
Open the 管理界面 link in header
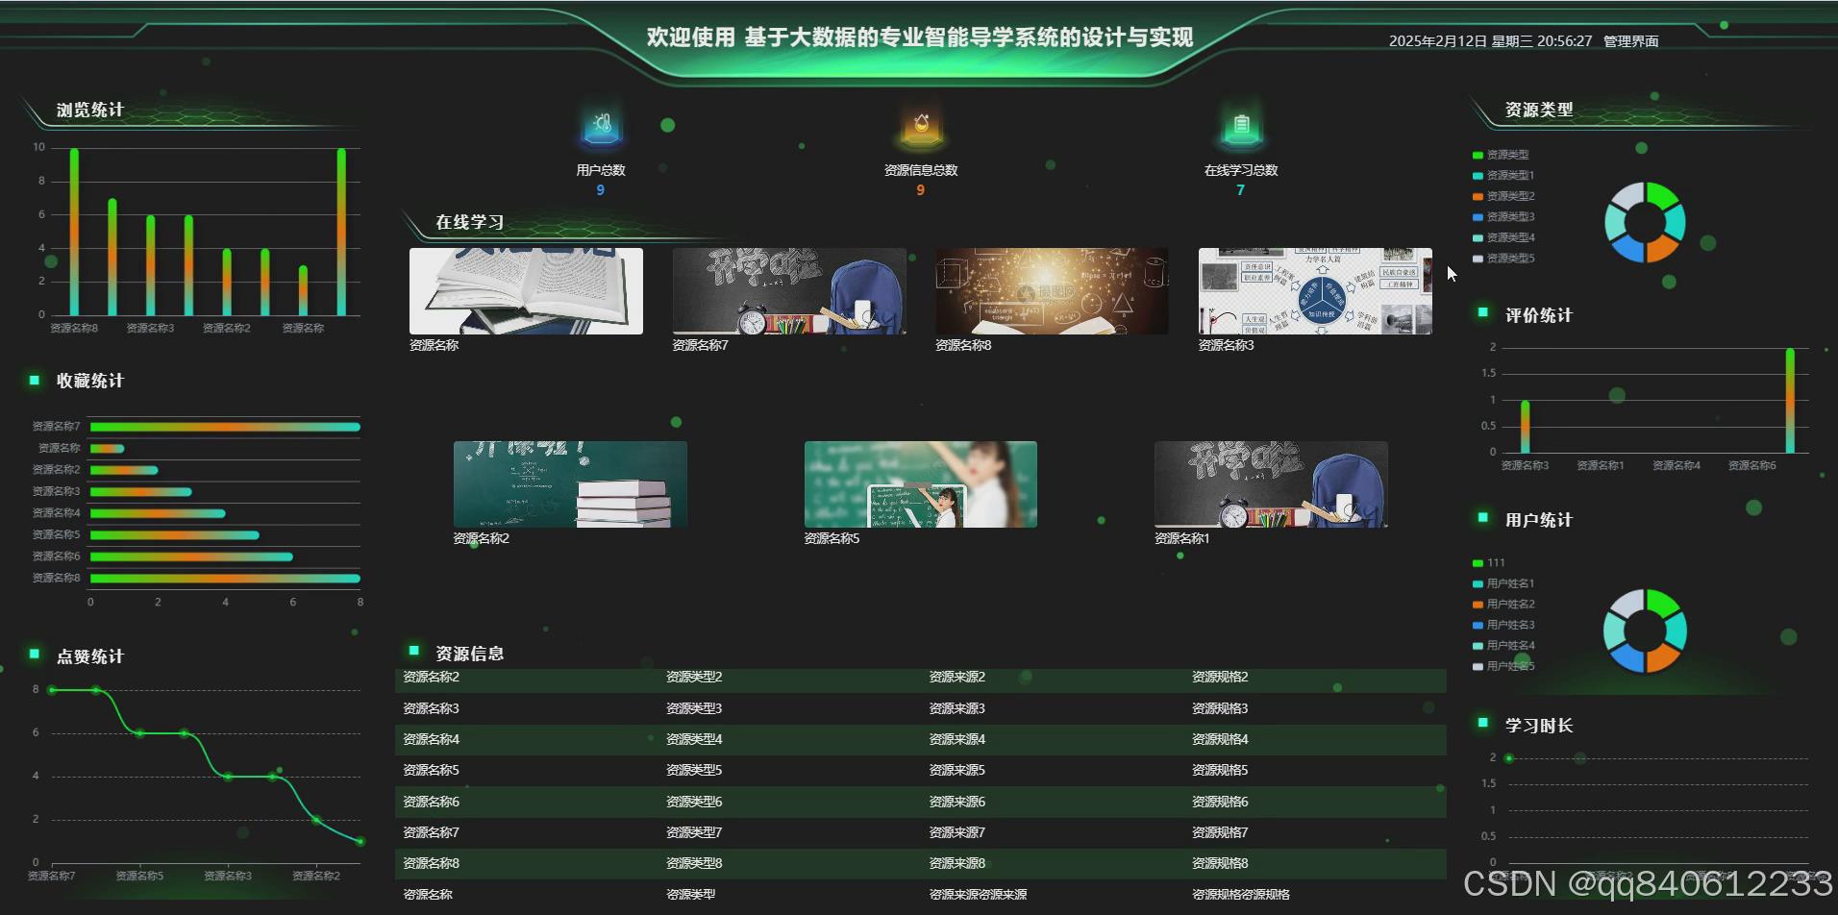coord(1630,41)
